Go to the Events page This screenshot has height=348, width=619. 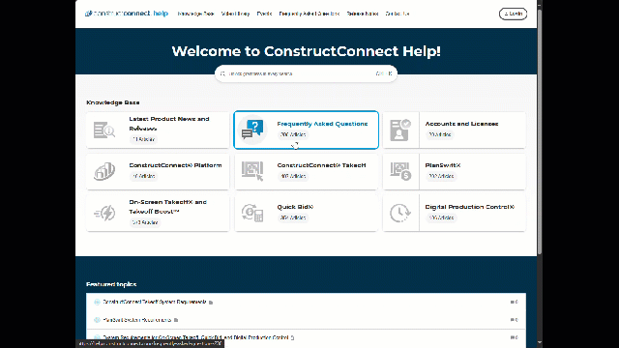pos(264,14)
